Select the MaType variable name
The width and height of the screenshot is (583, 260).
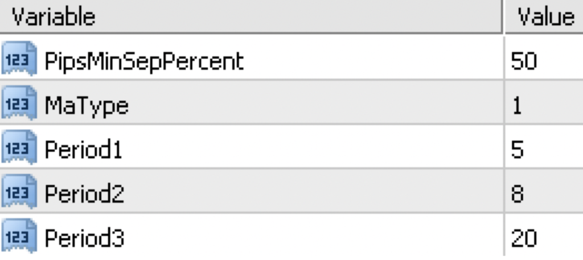[87, 105]
